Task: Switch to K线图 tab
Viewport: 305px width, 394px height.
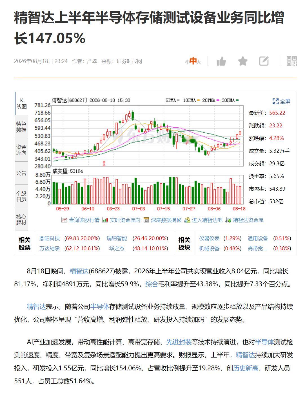Action: pos(21,103)
